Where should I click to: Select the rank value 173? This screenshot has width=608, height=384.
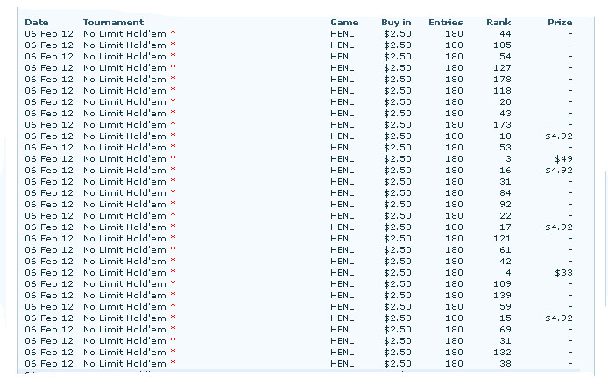point(502,124)
